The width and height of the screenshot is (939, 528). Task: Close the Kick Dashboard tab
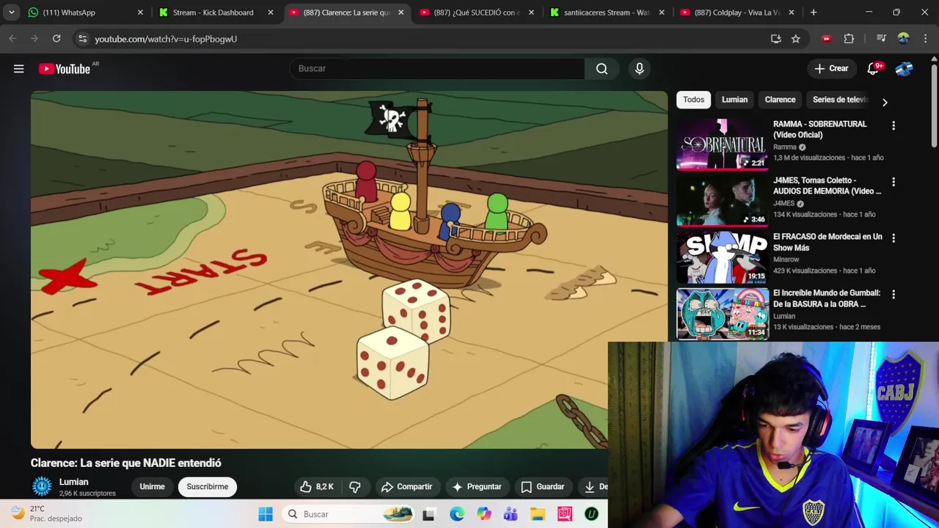tap(271, 12)
